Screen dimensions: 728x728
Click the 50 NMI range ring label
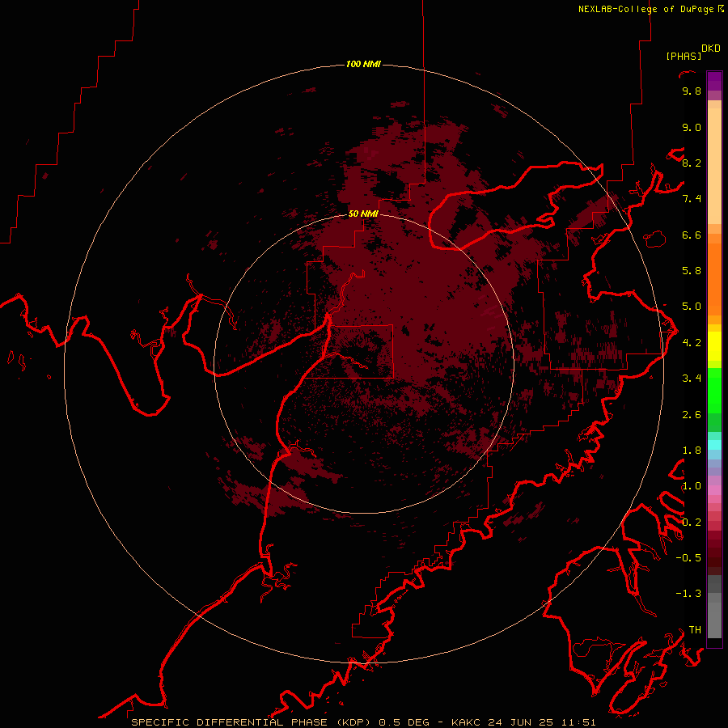click(x=363, y=214)
